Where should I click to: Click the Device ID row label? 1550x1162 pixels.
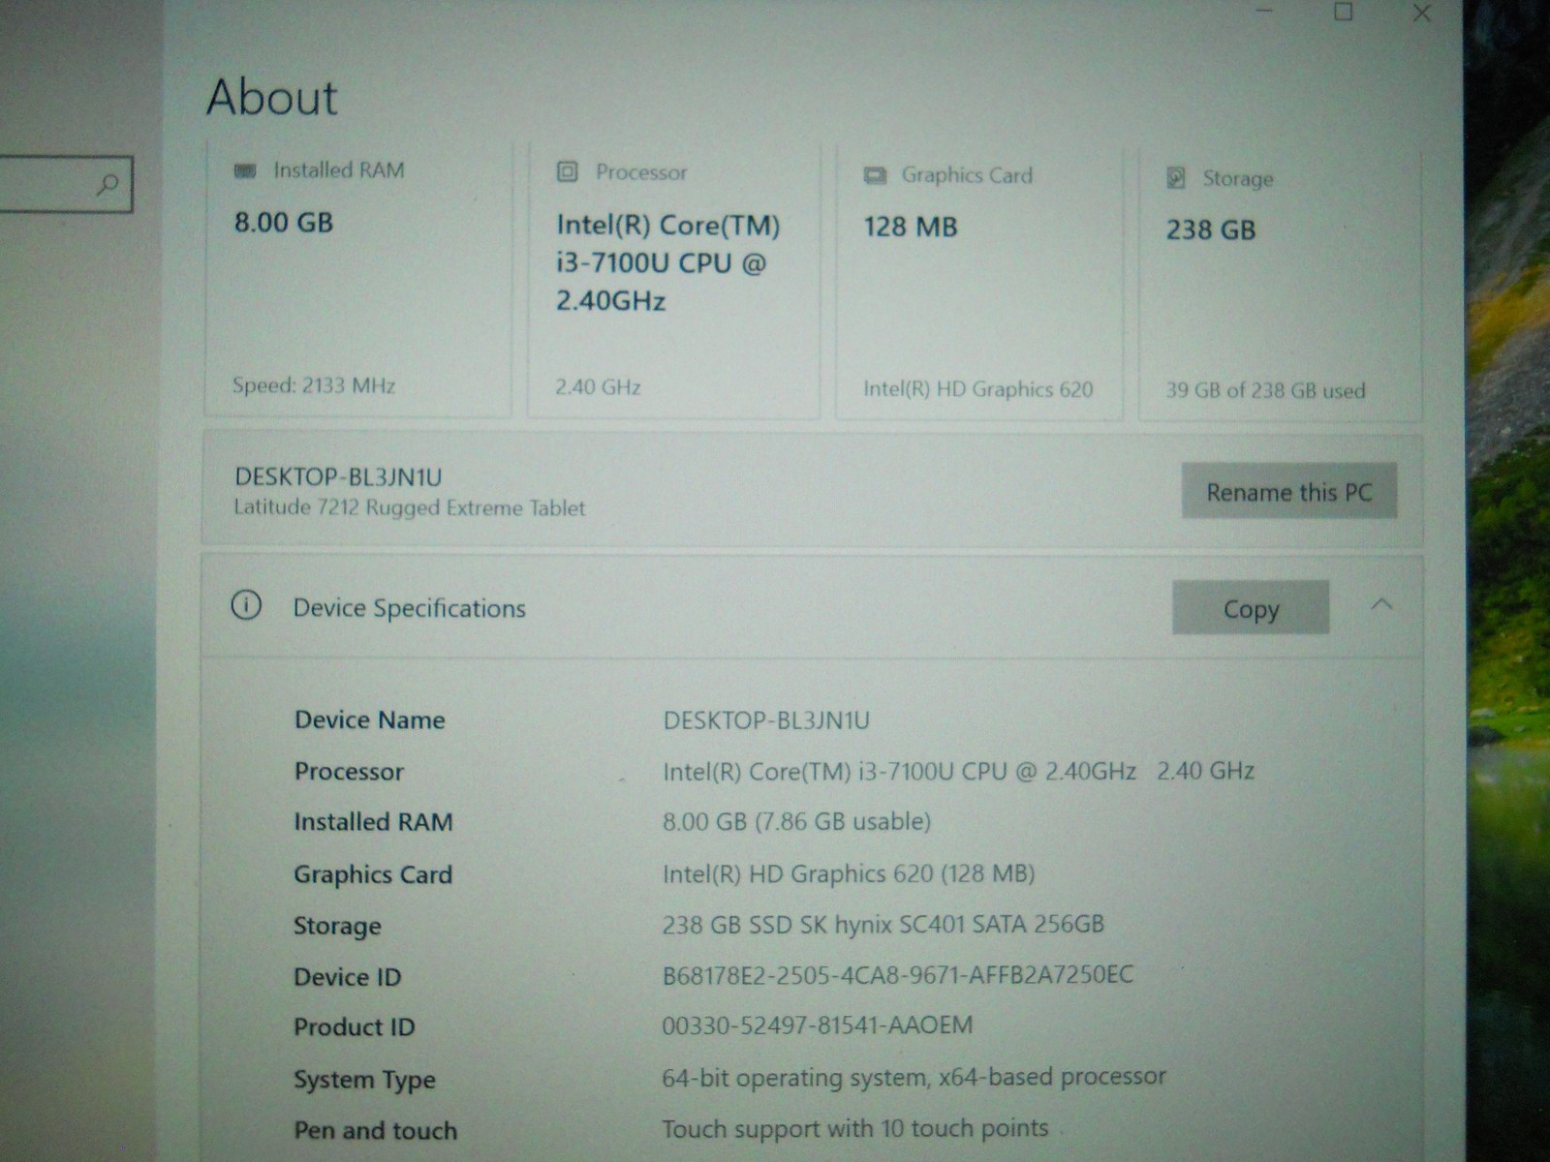347,977
